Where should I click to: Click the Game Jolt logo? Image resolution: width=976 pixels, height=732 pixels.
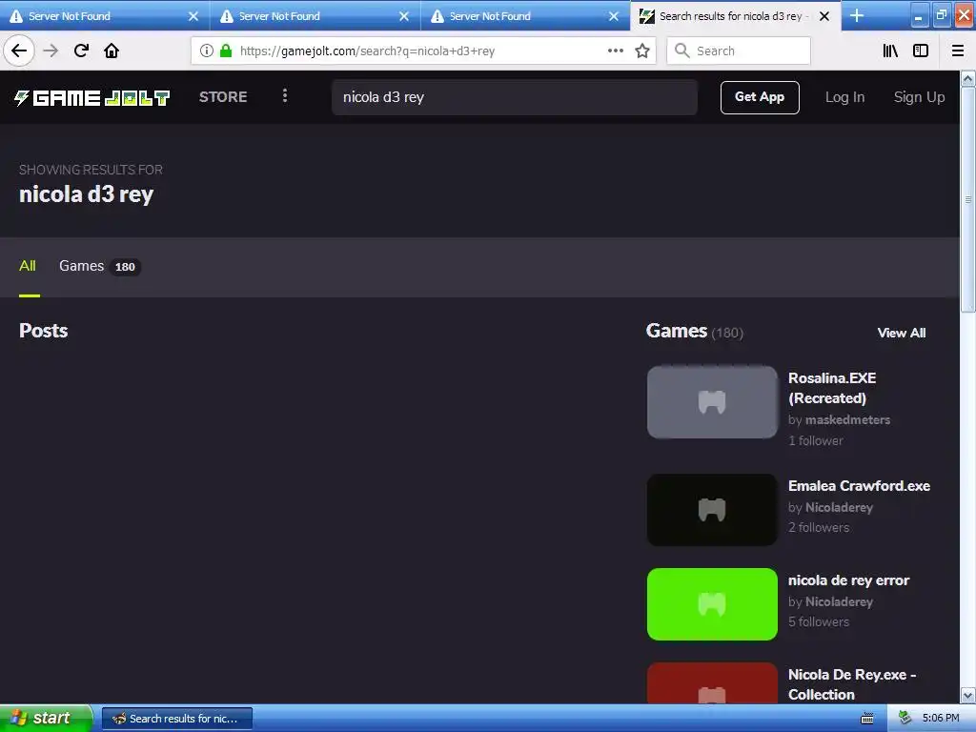pos(92,97)
